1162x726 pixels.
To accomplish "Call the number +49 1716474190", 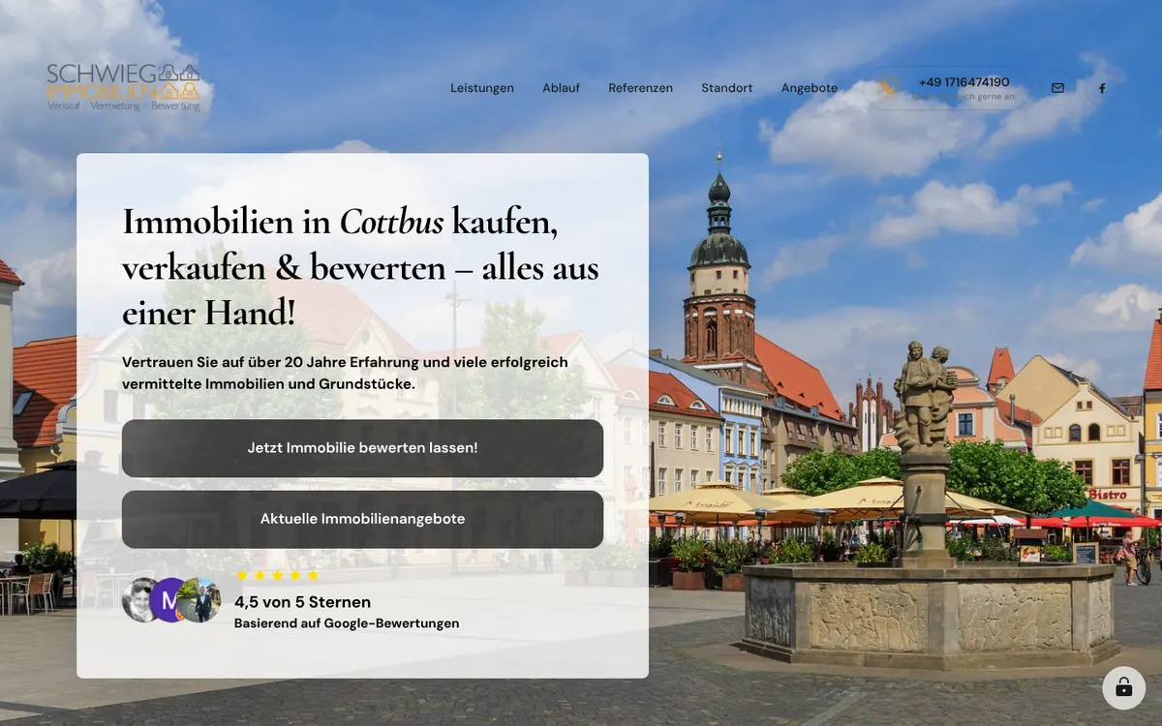I will [x=963, y=82].
